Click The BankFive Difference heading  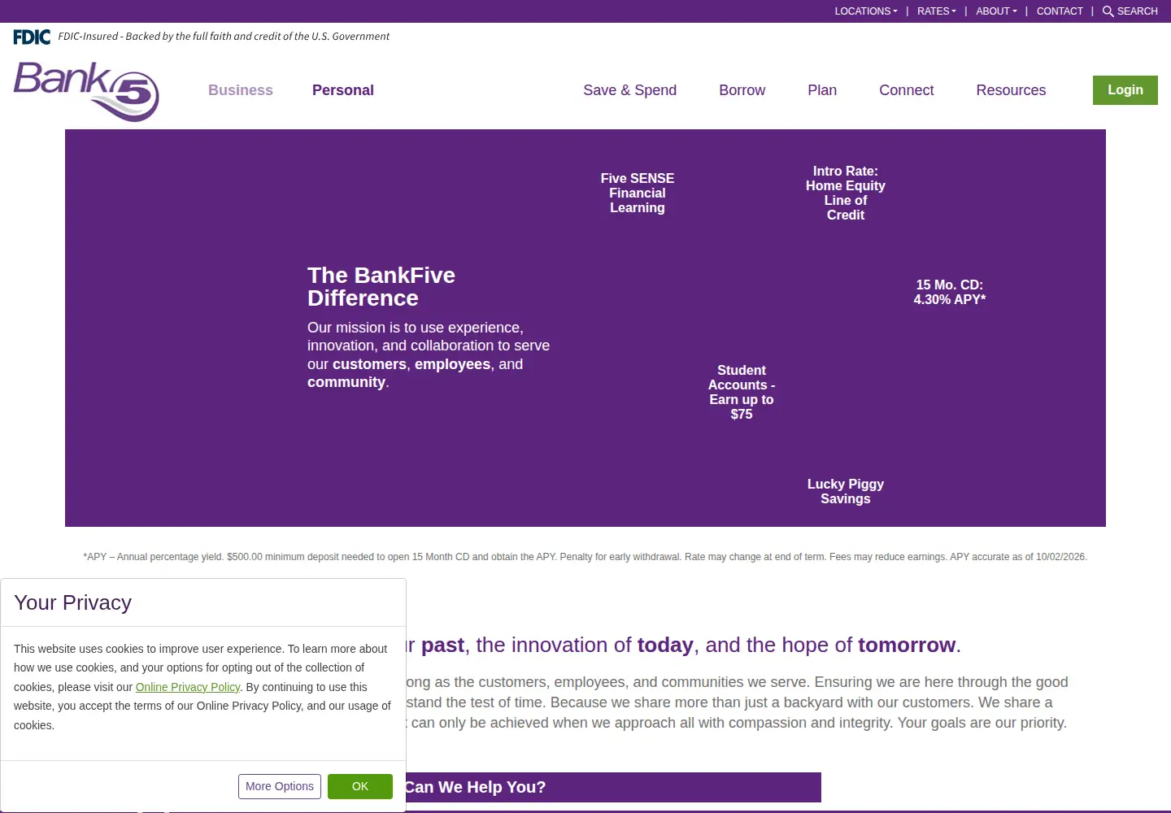381,287
